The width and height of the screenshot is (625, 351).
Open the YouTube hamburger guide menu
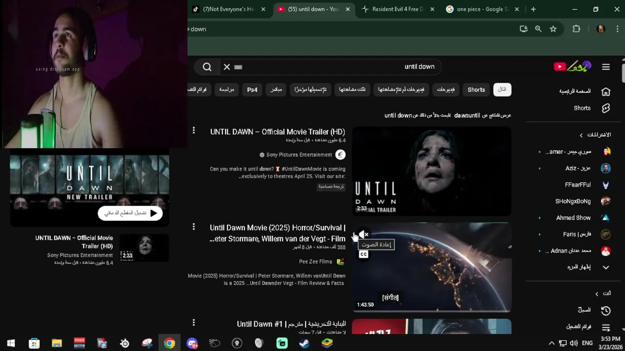606,67
